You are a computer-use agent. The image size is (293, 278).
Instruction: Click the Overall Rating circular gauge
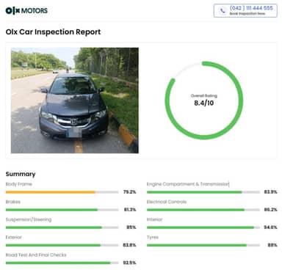204,100
